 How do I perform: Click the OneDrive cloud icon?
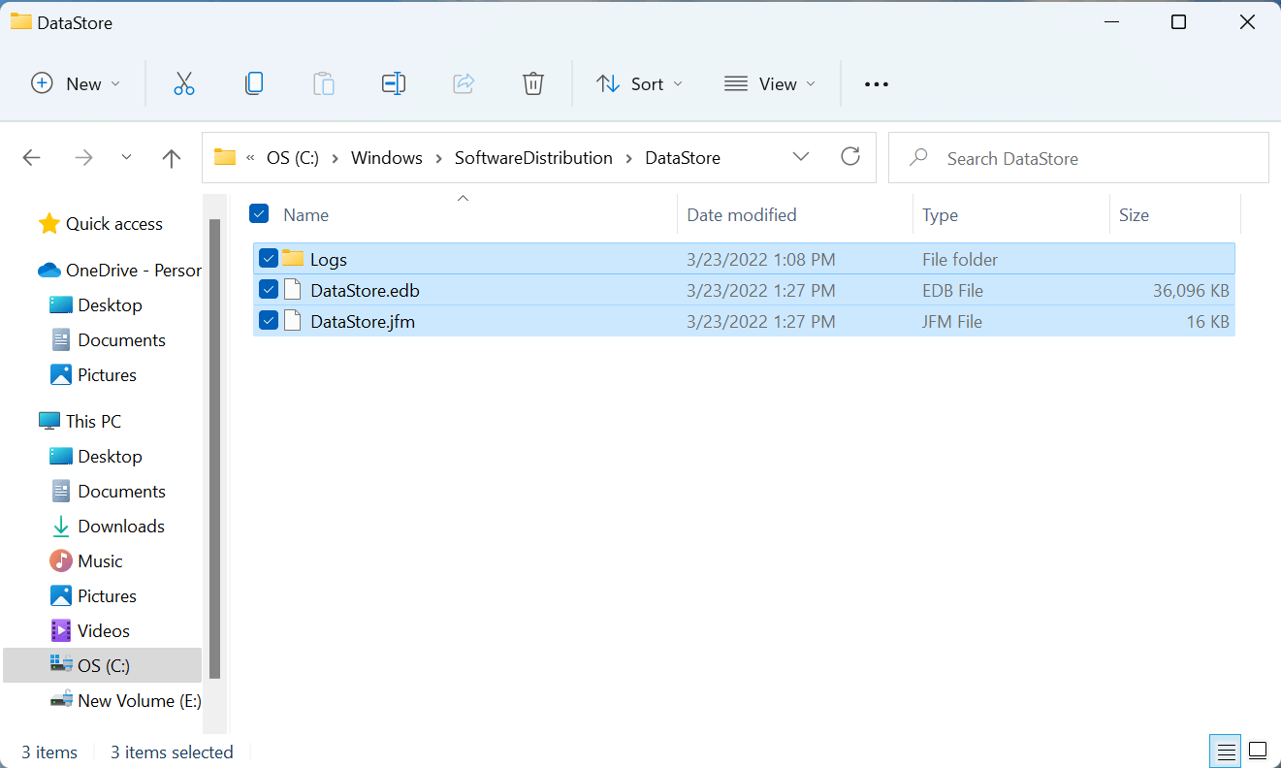[x=49, y=271]
